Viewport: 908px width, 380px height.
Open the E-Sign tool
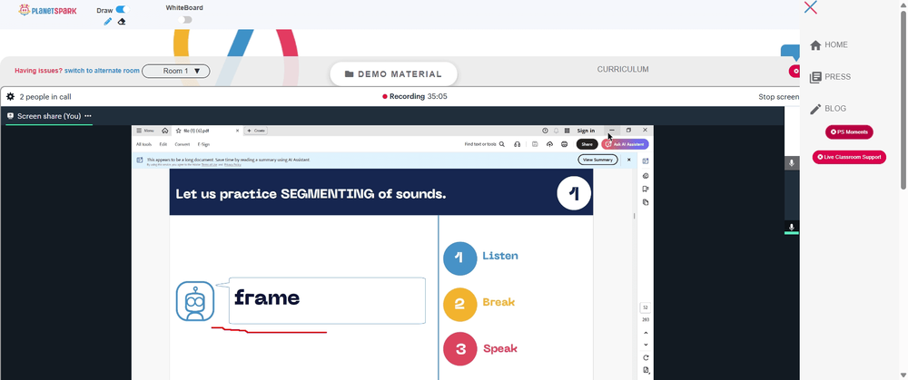point(203,144)
